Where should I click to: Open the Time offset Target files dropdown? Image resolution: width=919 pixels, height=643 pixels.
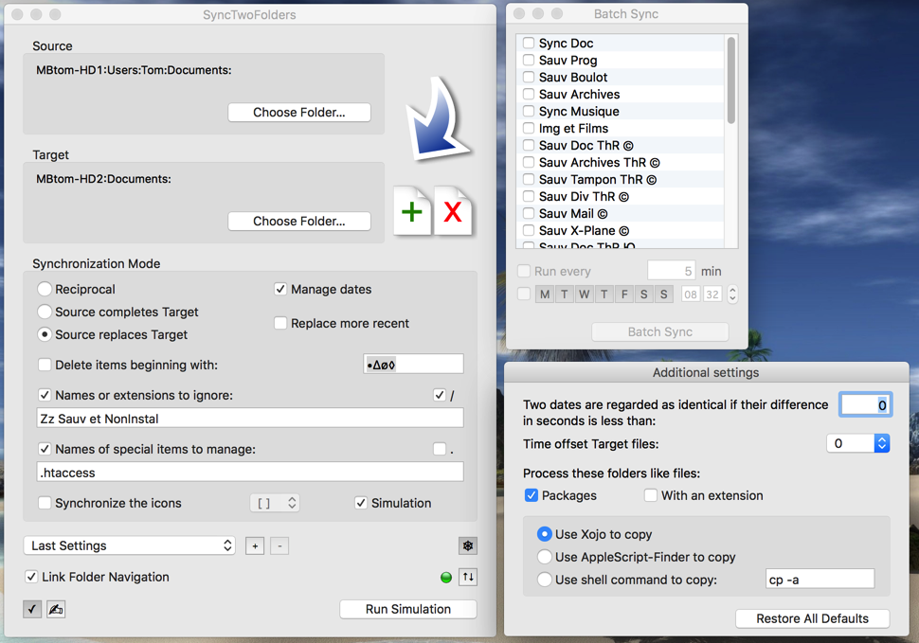tap(857, 443)
